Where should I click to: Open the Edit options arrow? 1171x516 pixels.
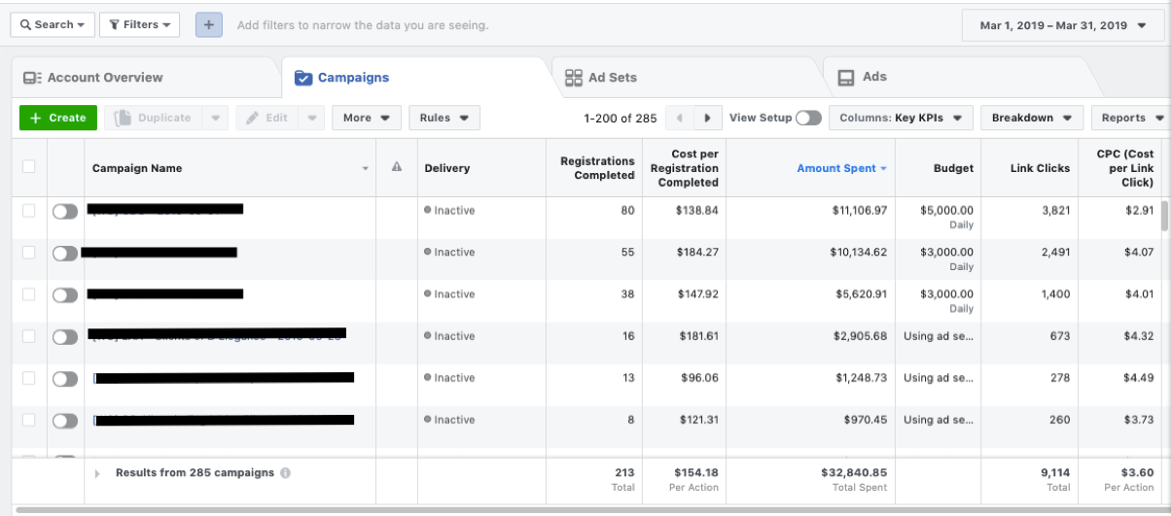(x=311, y=118)
